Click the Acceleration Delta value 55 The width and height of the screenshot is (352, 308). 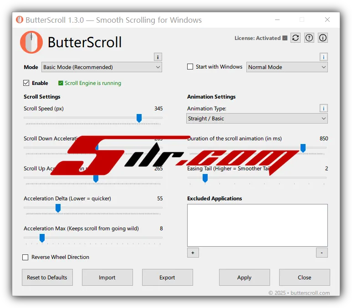pos(160,199)
